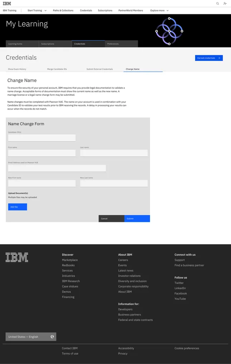This screenshot has width=231, height=364.
Task: Open the Investor relations footer link
Action: [x=129, y=276]
